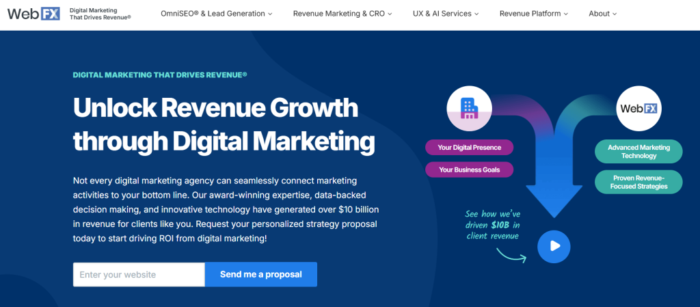Focus the Enter your website field
The image size is (700, 307).
[x=139, y=274]
